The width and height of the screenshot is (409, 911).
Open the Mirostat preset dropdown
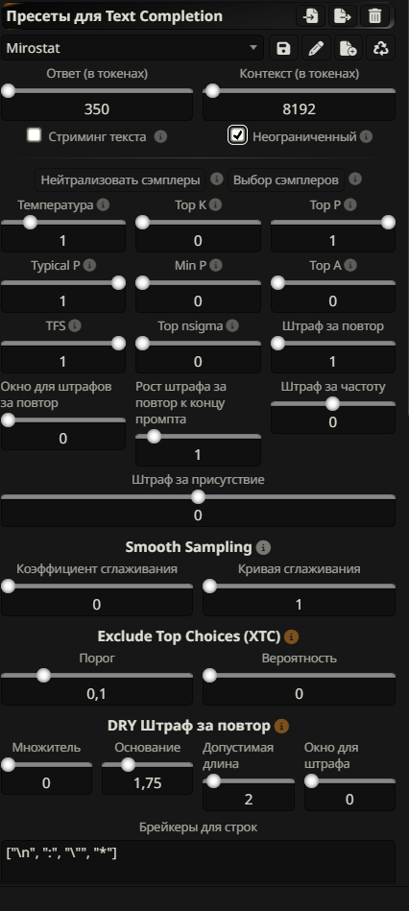[132, 48]
